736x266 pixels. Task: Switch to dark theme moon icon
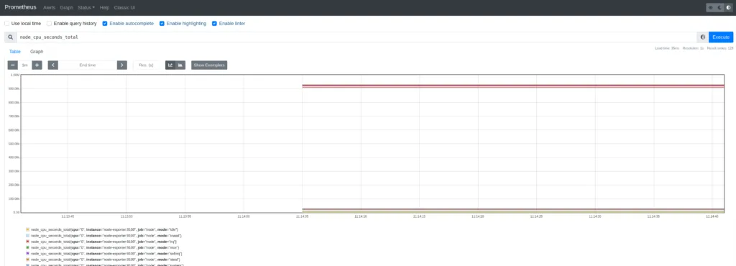click(719, 7)
